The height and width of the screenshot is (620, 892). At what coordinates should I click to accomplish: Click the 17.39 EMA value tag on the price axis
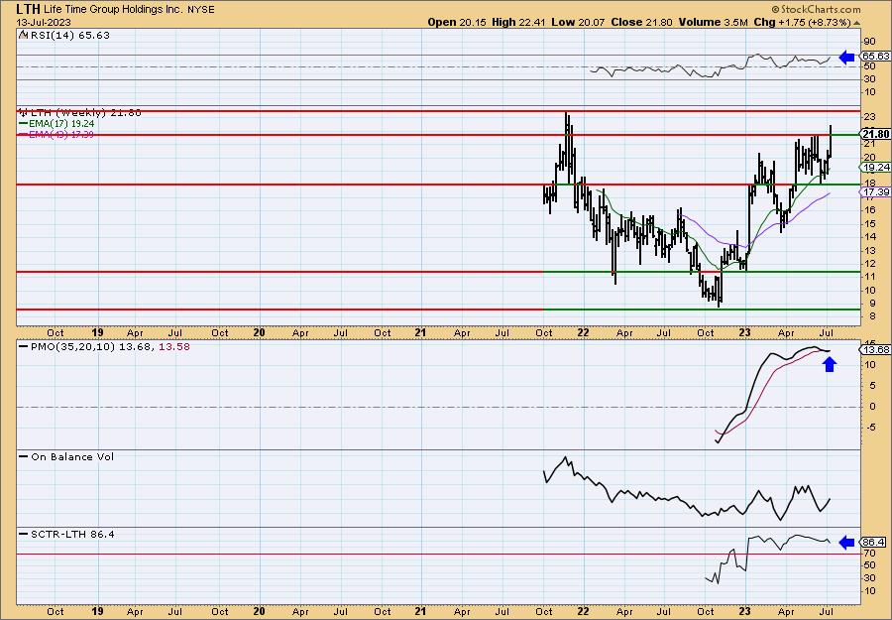click(875, 191)
